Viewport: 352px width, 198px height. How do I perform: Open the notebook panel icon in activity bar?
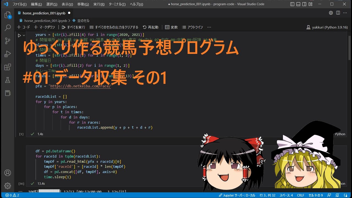[x=7, y=93]
